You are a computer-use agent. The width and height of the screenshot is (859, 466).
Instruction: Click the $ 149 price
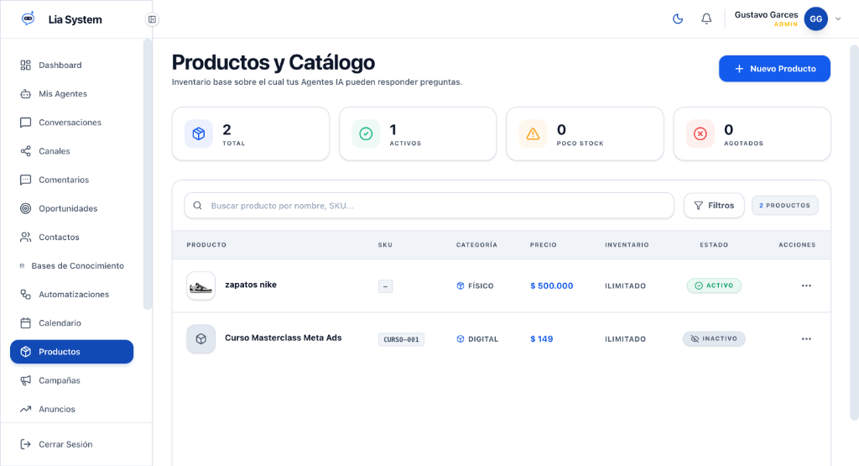pos(541,339)
